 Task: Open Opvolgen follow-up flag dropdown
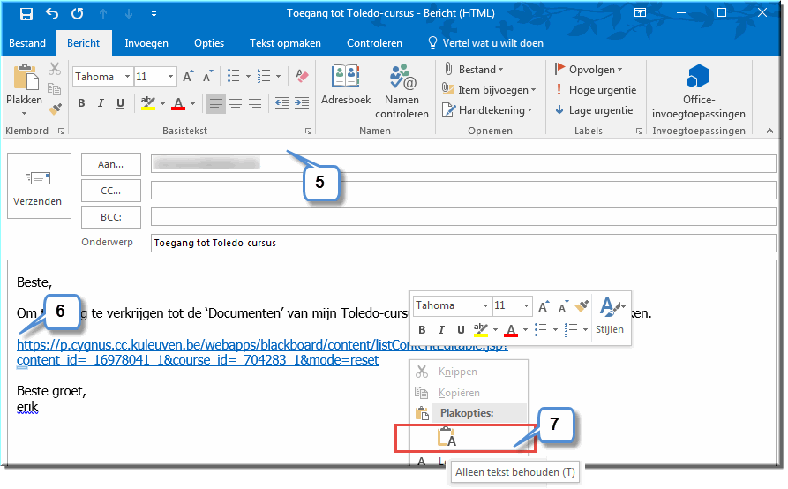tap(589, 70)
